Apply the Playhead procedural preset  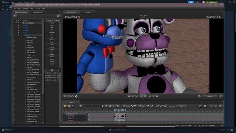point(52,33)
